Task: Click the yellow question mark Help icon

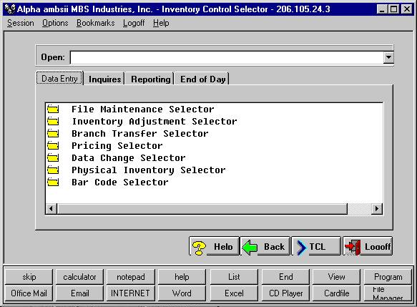Action: (x=199, y=248)
